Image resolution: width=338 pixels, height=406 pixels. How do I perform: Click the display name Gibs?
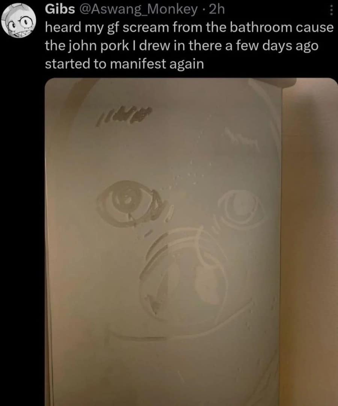(60, 9)
